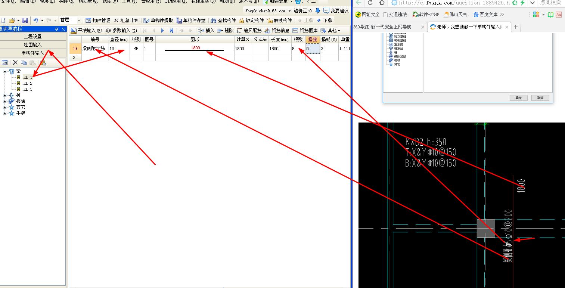The height and width of the screenshot is (288, 565).
Task: Click 单构件提取 in the toolbar
Action: [158, 21]
